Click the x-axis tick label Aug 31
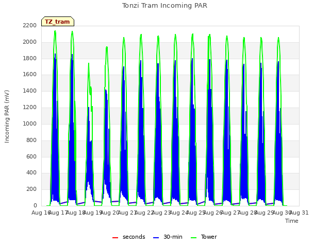Viewport: 330px width, 247px height. 299,213
